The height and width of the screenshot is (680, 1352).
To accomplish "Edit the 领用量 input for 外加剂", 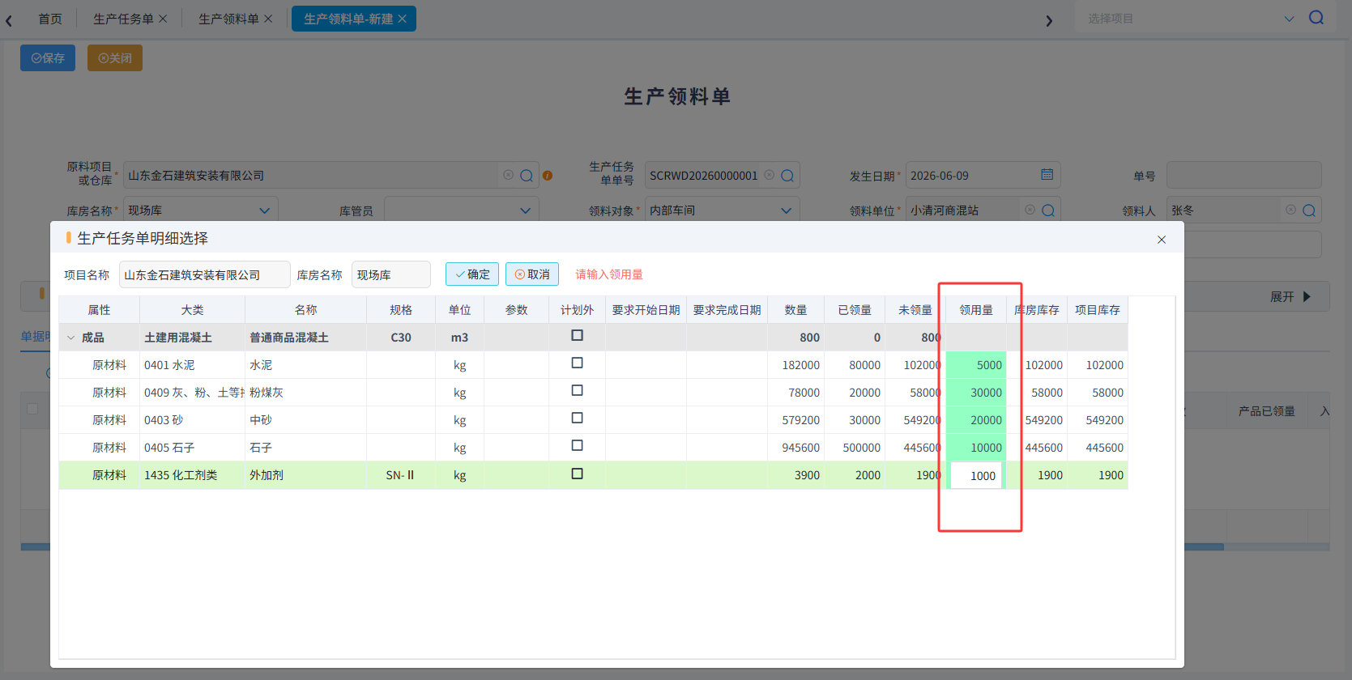I will pyautogui.click(x=976, y=476).
